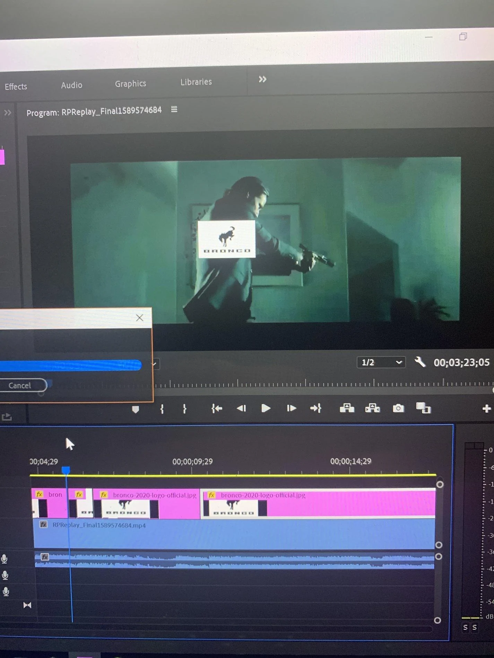Click the bottom audio-track scroll handle circle

[437, 620]
